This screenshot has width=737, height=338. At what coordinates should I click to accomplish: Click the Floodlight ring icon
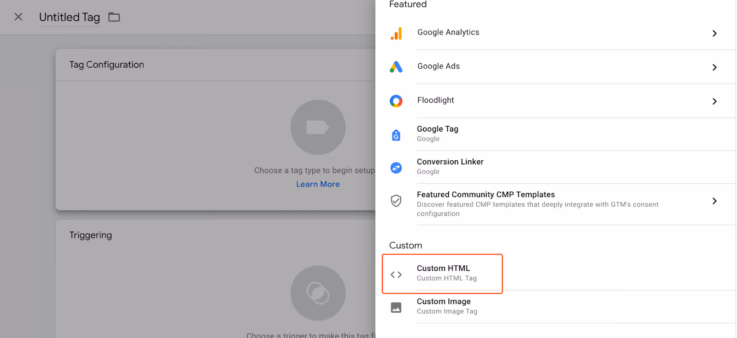[396, 101]
